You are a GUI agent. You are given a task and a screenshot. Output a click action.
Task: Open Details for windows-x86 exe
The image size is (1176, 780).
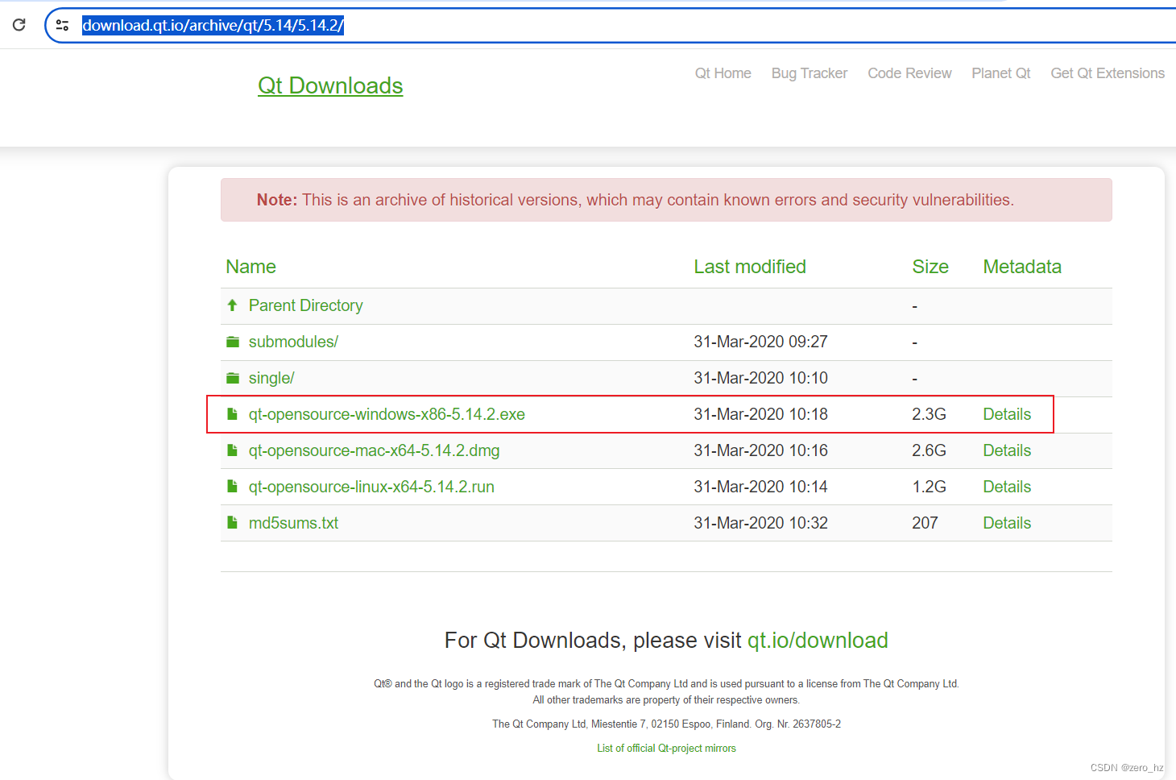tap(1007, 414)
